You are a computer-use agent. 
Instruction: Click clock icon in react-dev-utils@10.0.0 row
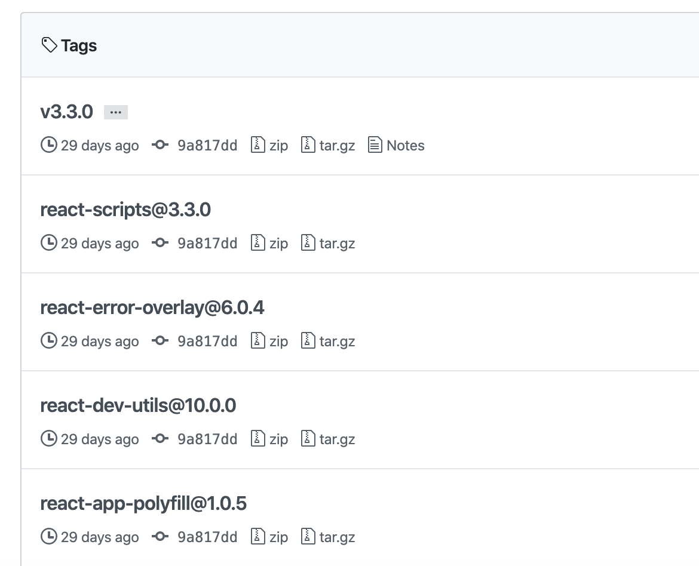[48, 439]
